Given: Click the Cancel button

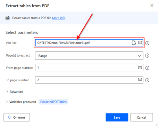Looking at the screenshot, I should point(141,117).
